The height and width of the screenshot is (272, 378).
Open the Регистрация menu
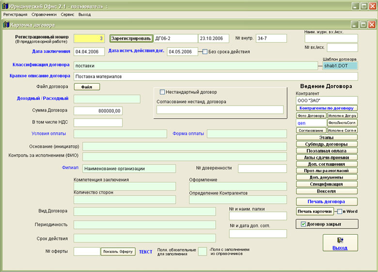pyautogui.click(x=15, y=15)
